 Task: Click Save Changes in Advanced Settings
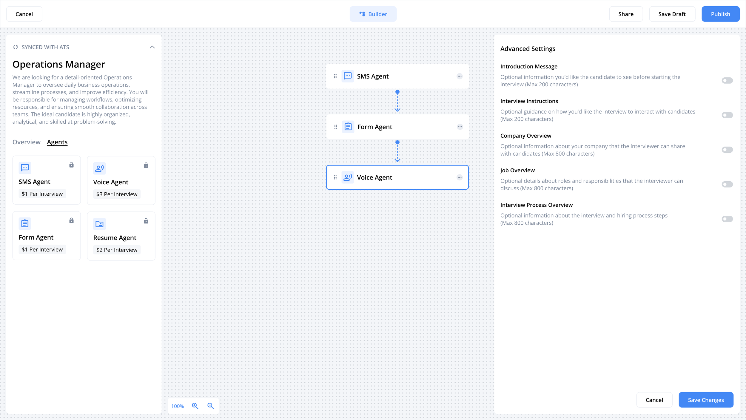pyautogui.click(x=706, y=400)
